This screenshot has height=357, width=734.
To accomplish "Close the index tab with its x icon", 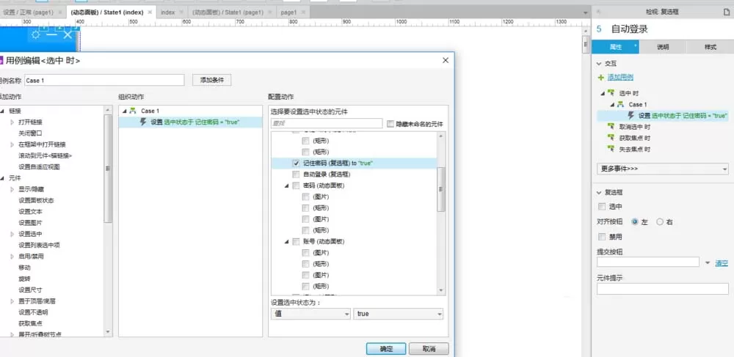I will coord(181,12).
